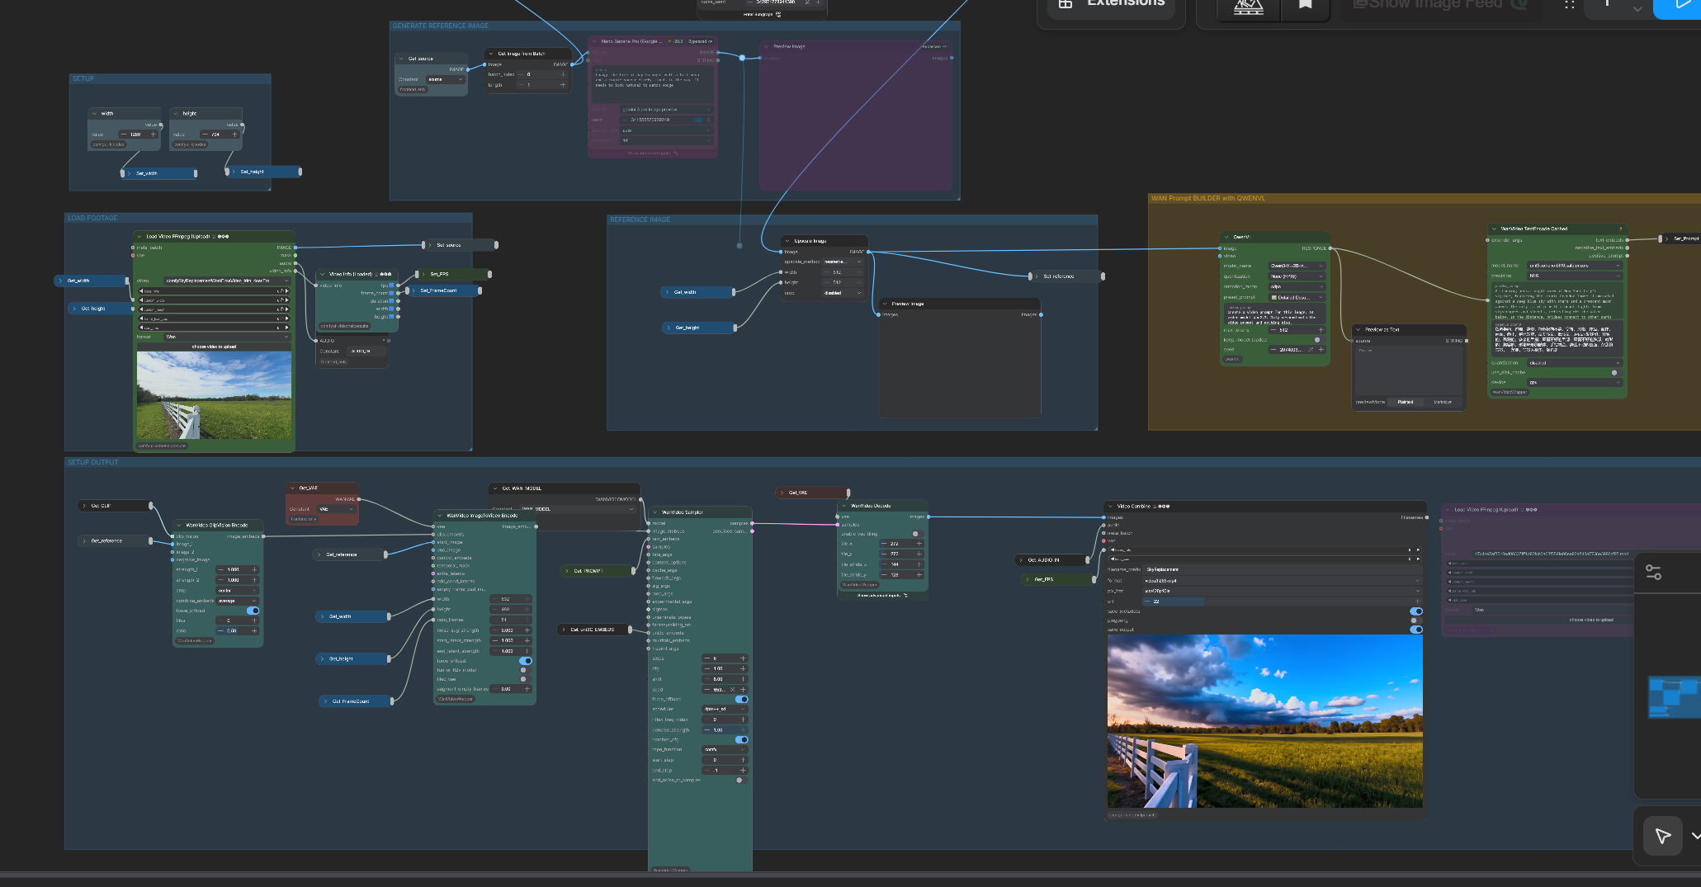The height and width of the screenshot is (887, 1701).
Task: Click the sky video preview in Video Combine
Action: pyautogui.click(x=1264, y=721)
